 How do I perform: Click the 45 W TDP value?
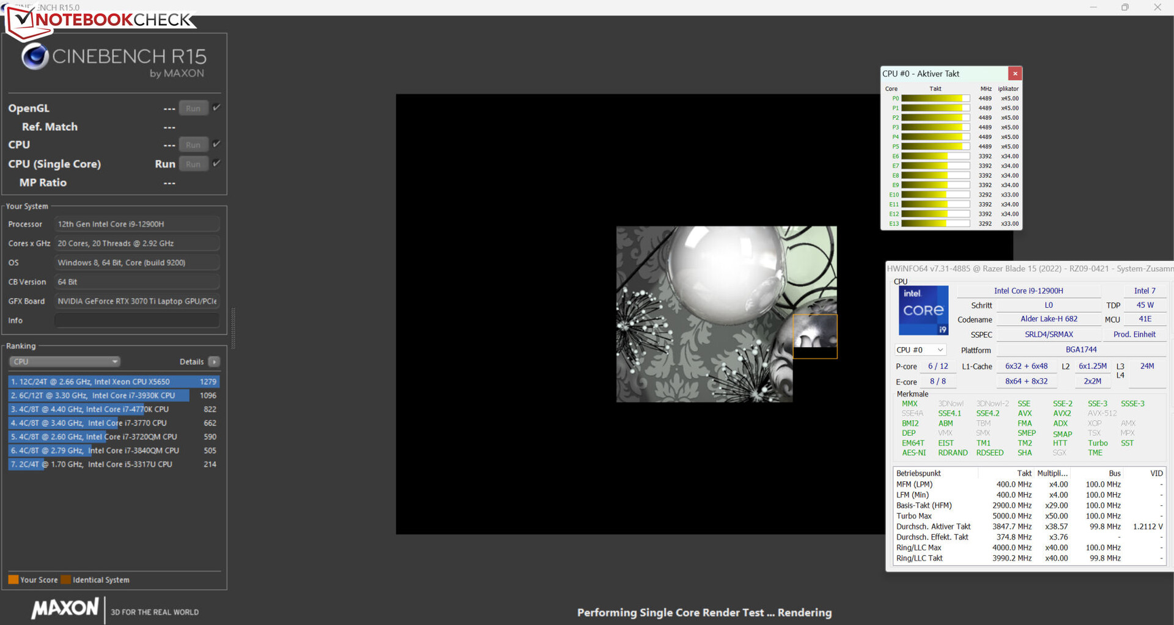[1145, 305]
